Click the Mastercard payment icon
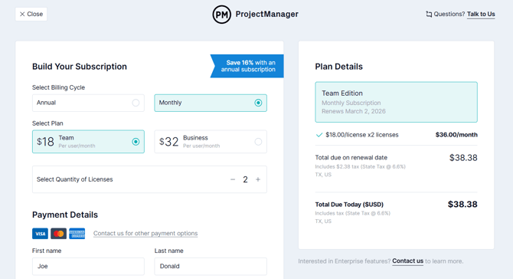513x279 pixels. [x=58, y=234]
